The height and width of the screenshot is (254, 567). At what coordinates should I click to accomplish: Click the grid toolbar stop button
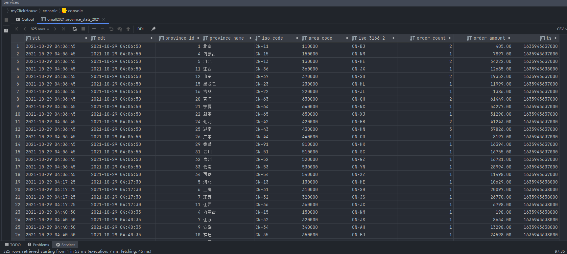tap(83, 29)
